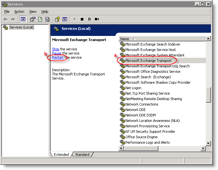Click the vertical scrollbar up arrow

[x=208, y=38]
